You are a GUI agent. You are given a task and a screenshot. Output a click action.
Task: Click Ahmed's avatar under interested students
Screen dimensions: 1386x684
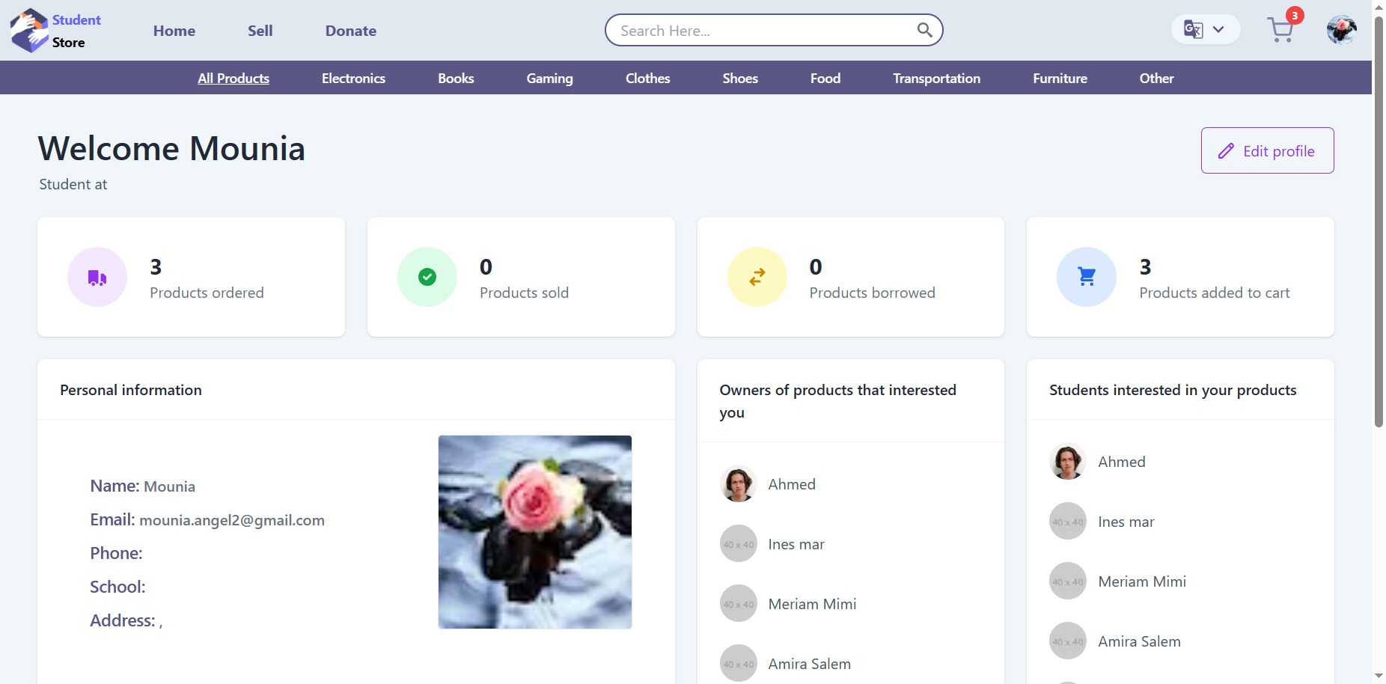1068,462
